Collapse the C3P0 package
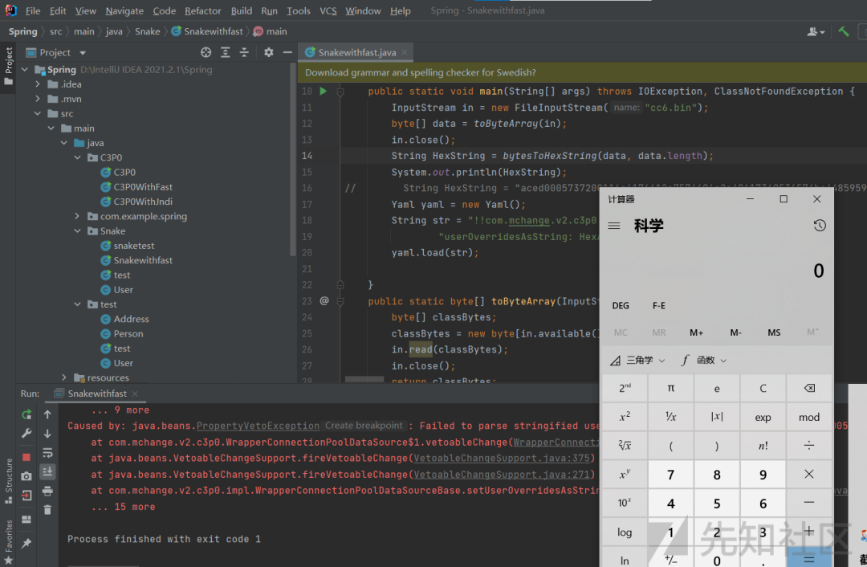The image size is (867, 567). (77, 157)
